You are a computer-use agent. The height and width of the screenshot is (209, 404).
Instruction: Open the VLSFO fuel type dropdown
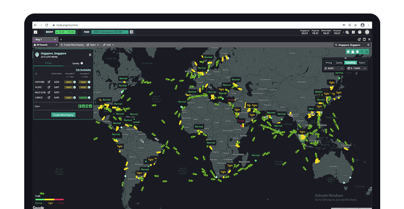coord(333,68)
